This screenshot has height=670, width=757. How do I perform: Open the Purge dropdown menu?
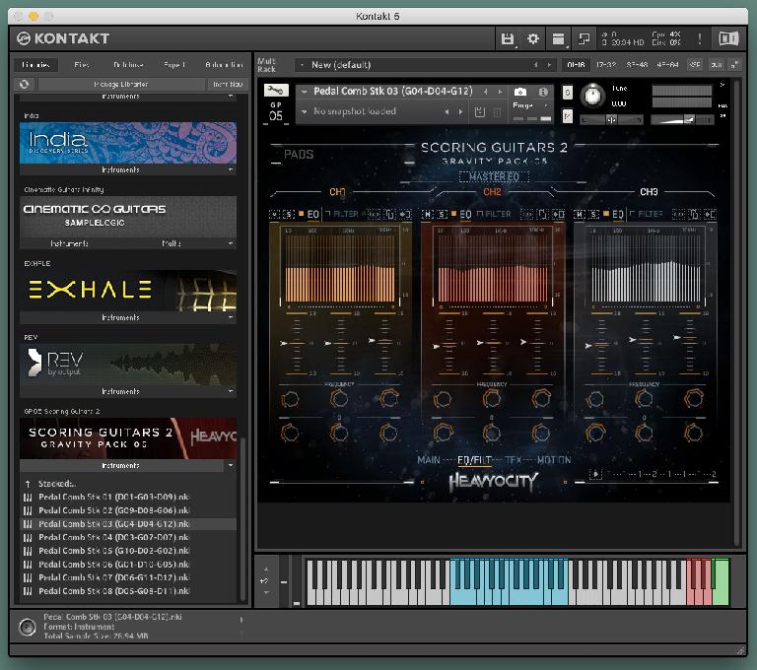[x=530, y=105]
